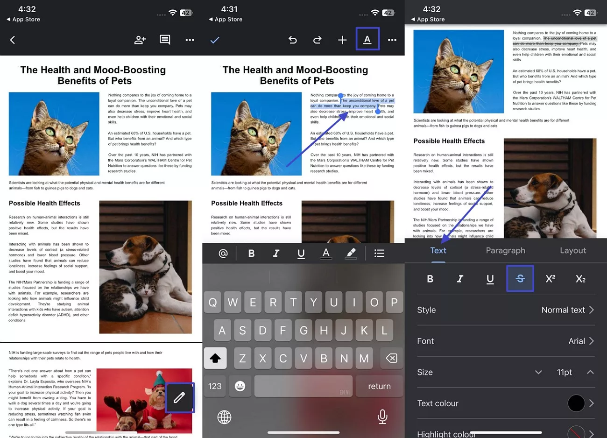Open text formatting with the A icon
This screenshot has height=438, width=607.
(367, 39)
